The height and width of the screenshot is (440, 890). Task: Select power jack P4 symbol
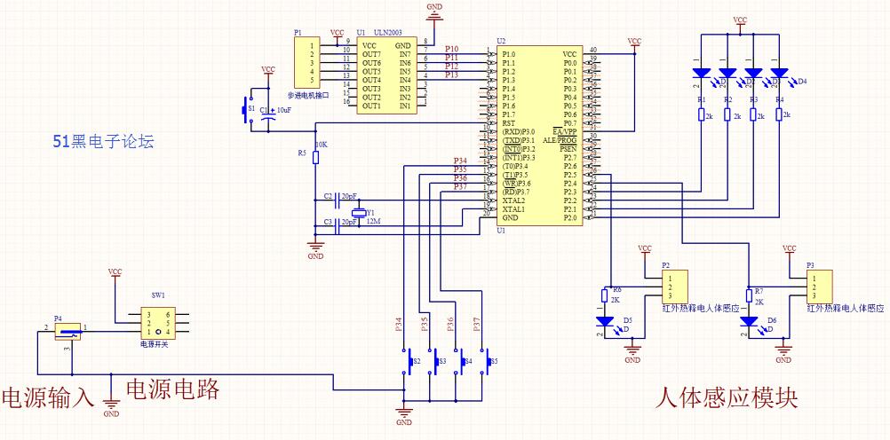(x=67, y=331)
